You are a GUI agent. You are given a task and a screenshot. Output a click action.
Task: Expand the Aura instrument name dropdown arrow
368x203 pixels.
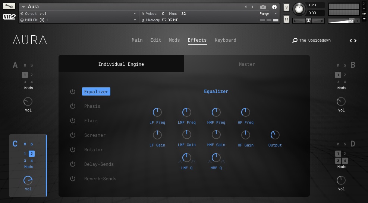point(23,7)
